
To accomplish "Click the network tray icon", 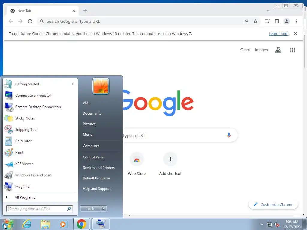I will coord(270,225).
